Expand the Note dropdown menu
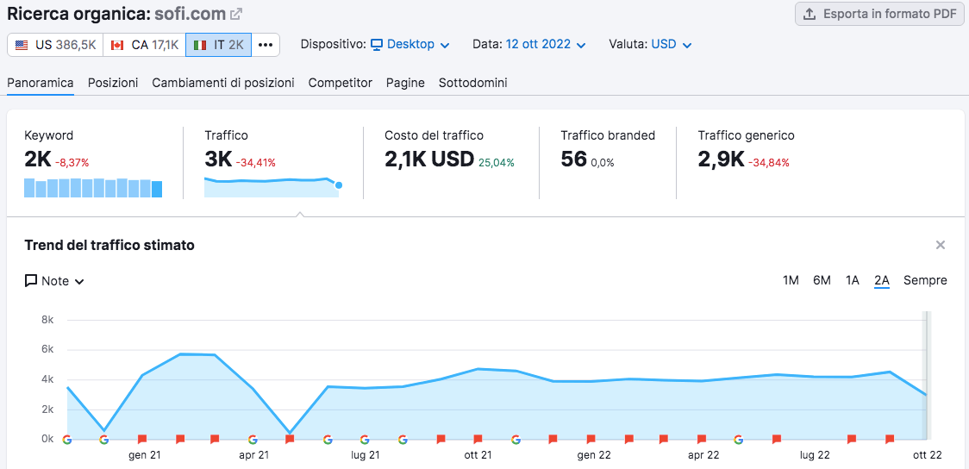Image resolution: width=969 pixels, height=469 pixels. pyautogui.click(x=54, y=281)
